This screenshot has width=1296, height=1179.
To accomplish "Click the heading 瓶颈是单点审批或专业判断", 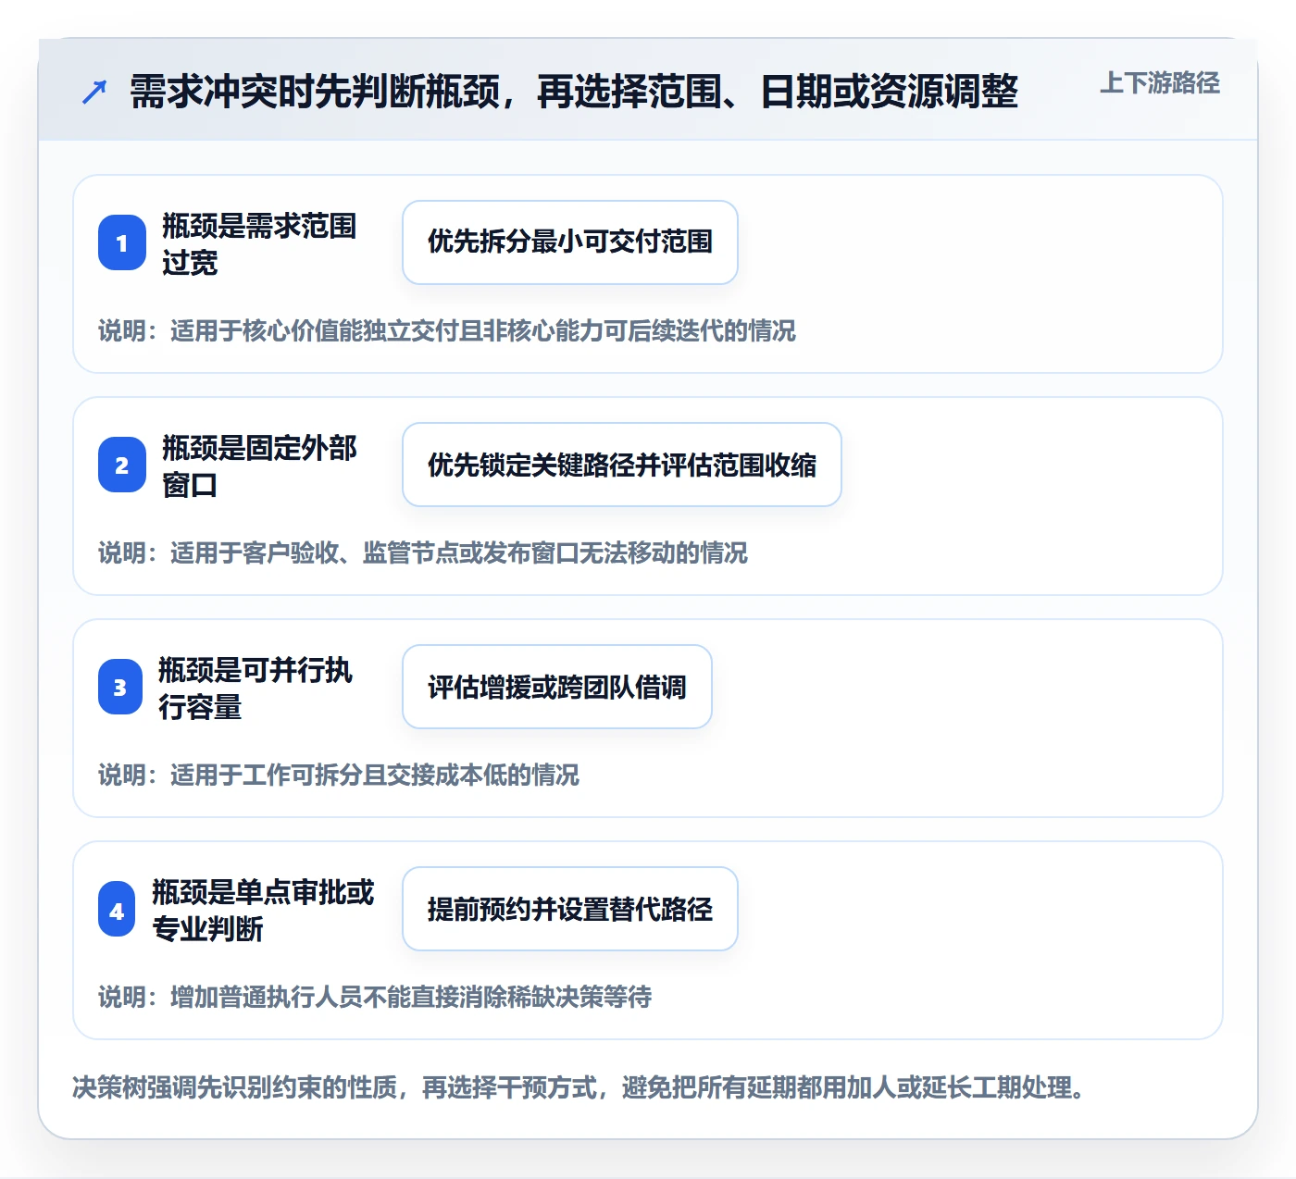I will [x=263, y=910].
